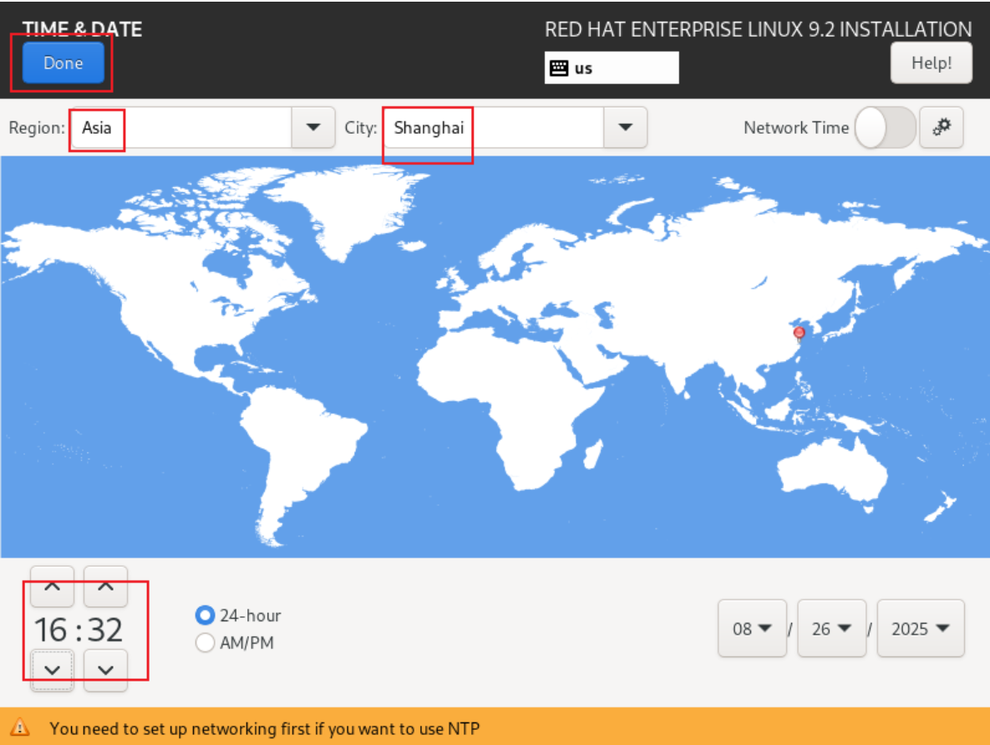The width and height of the screenshot is (990, 745).
Task: Increase the minutes with up arrow
Action: tap(105, 586)
